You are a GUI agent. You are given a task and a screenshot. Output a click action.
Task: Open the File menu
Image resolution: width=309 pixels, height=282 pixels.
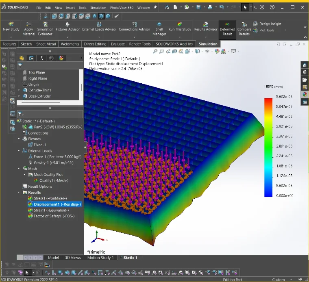39,8
